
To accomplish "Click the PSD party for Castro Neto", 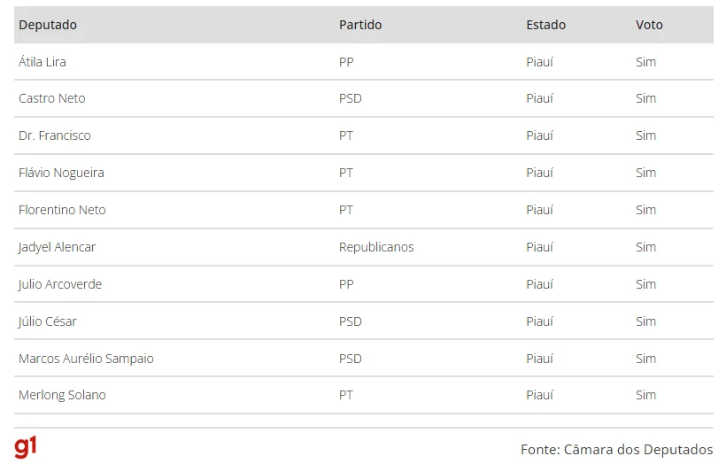I will [351, 98].
